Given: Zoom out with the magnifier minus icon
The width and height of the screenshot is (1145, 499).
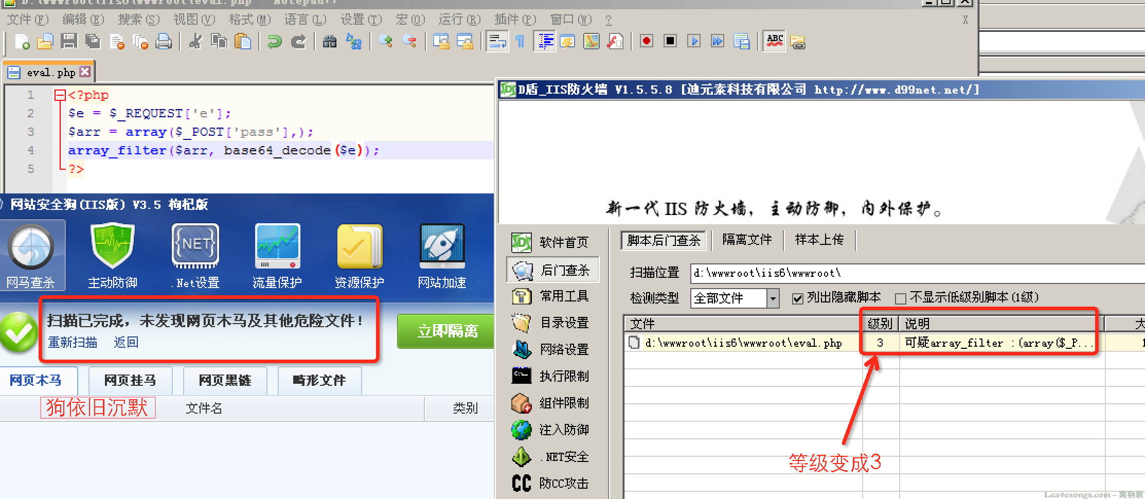Looking at the screenshot, I should pos(409,41).
